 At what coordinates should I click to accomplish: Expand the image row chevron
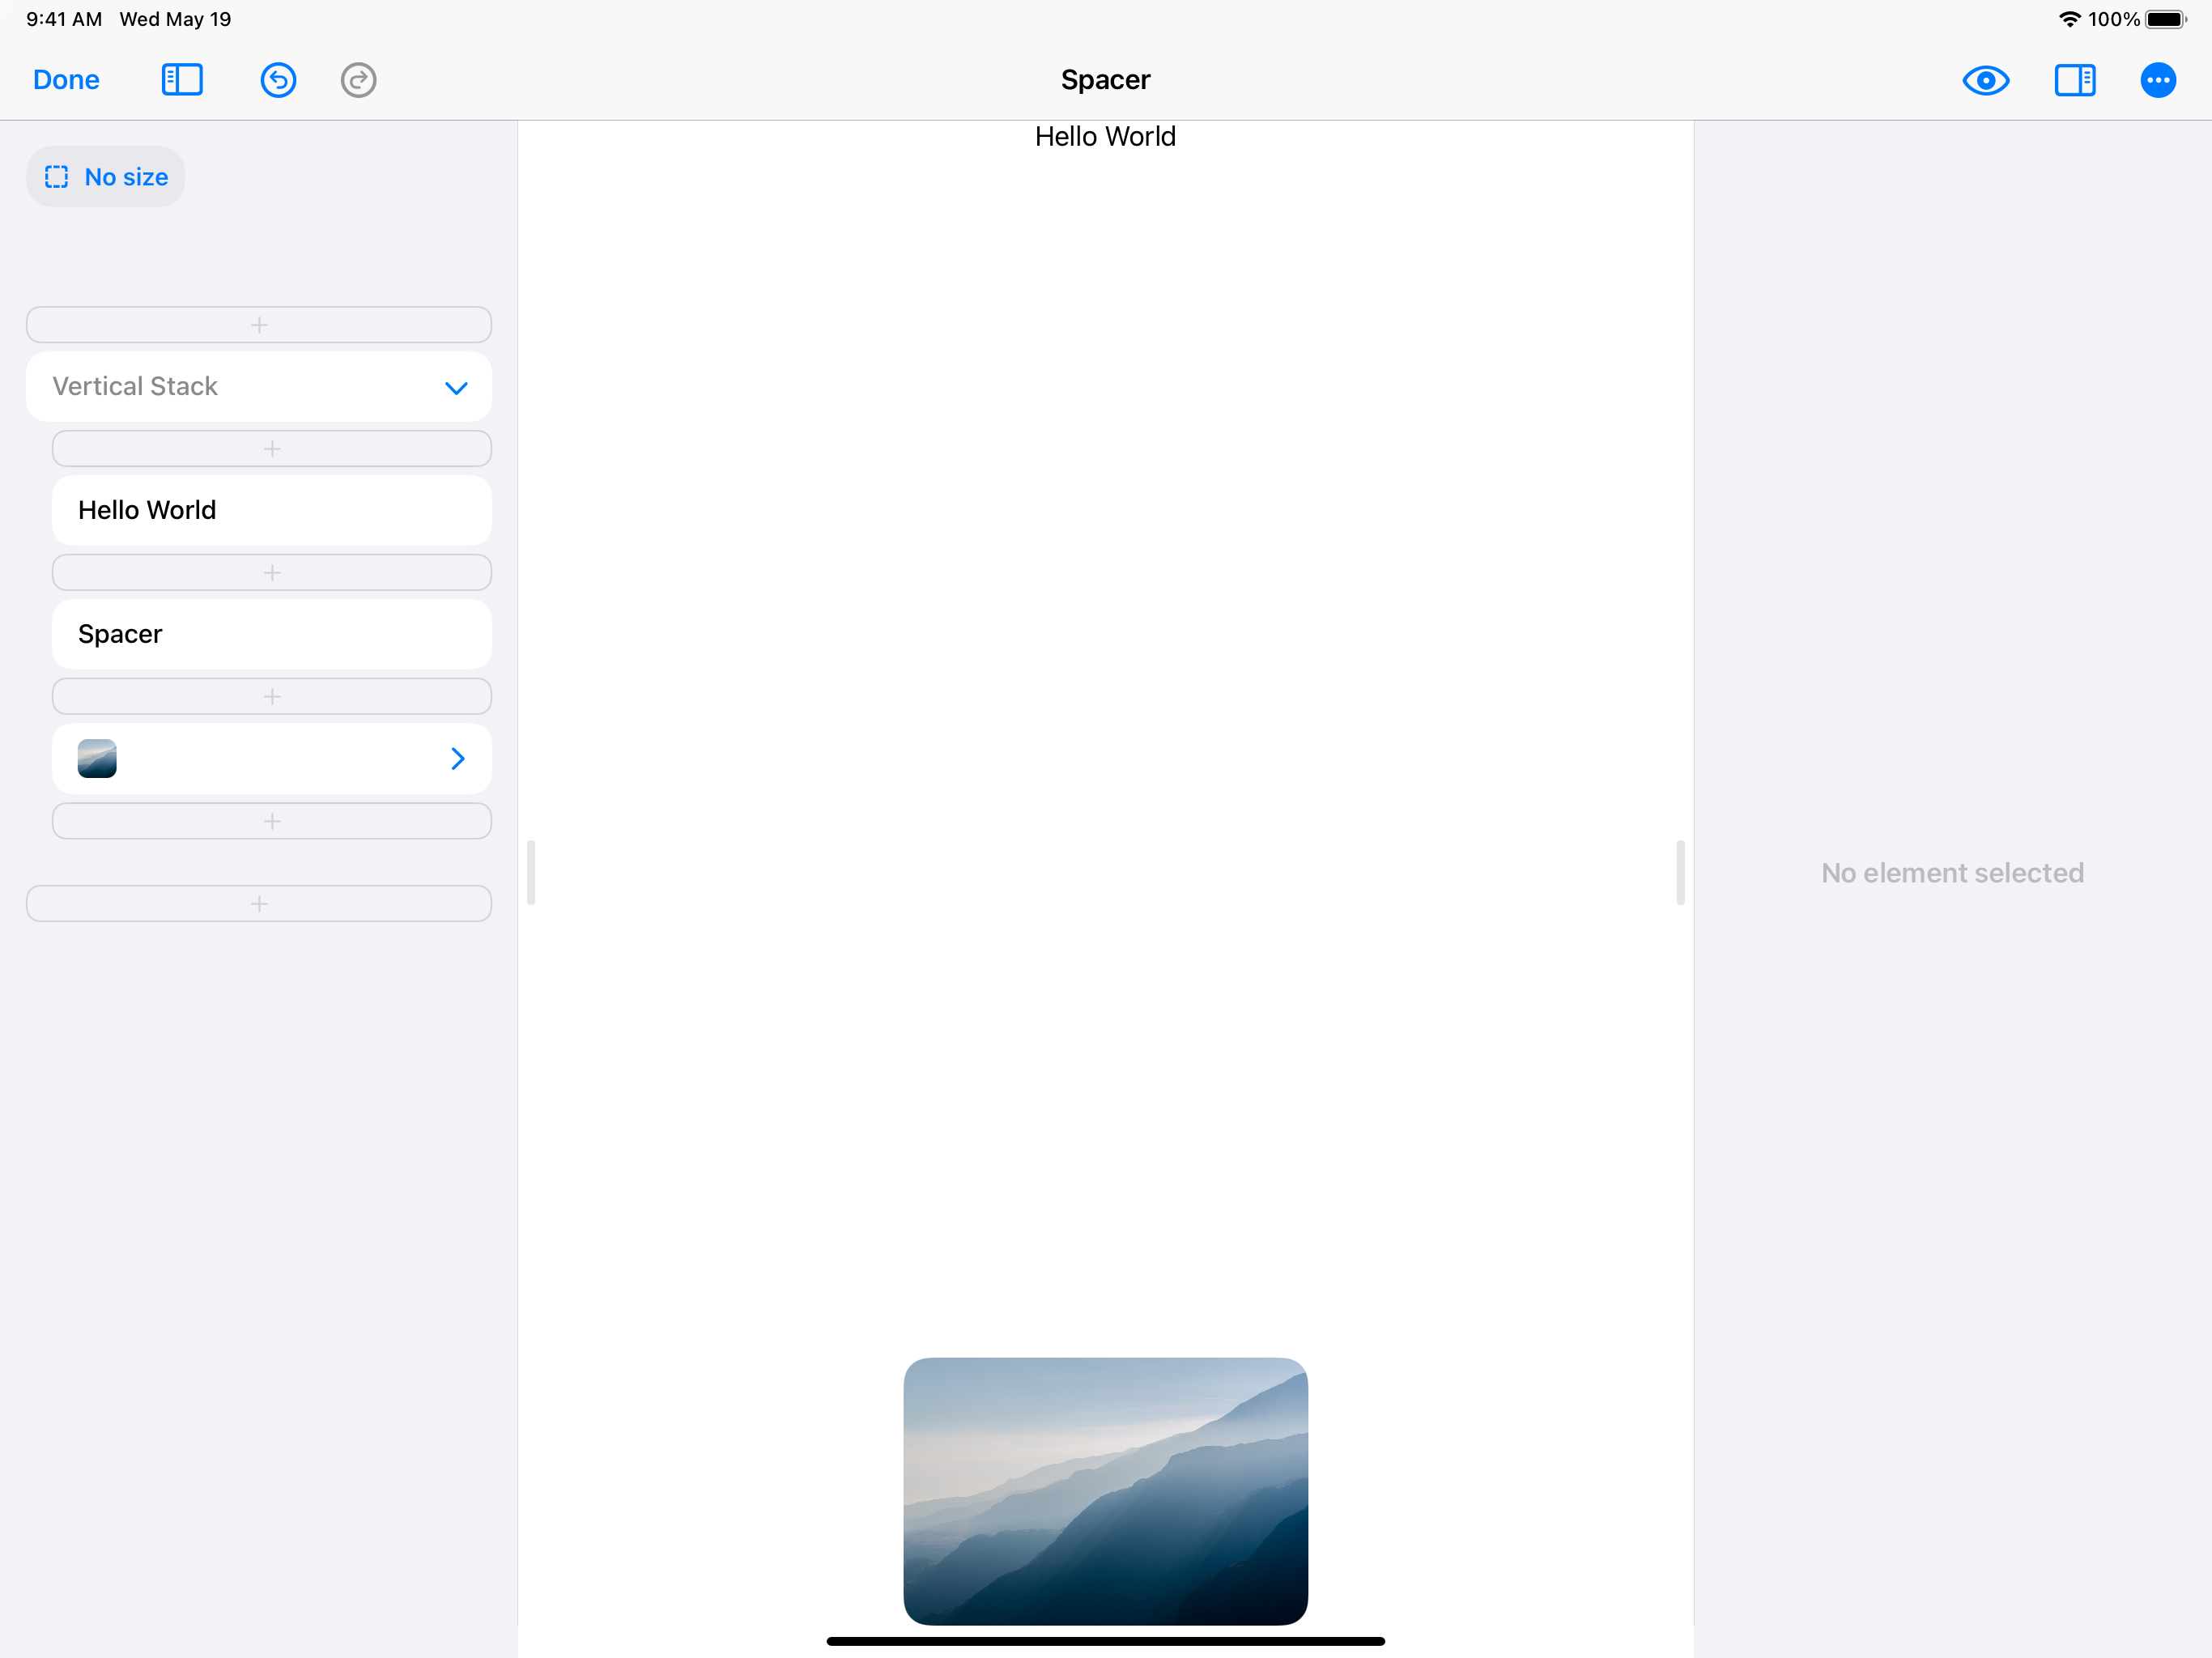point(458,759)
